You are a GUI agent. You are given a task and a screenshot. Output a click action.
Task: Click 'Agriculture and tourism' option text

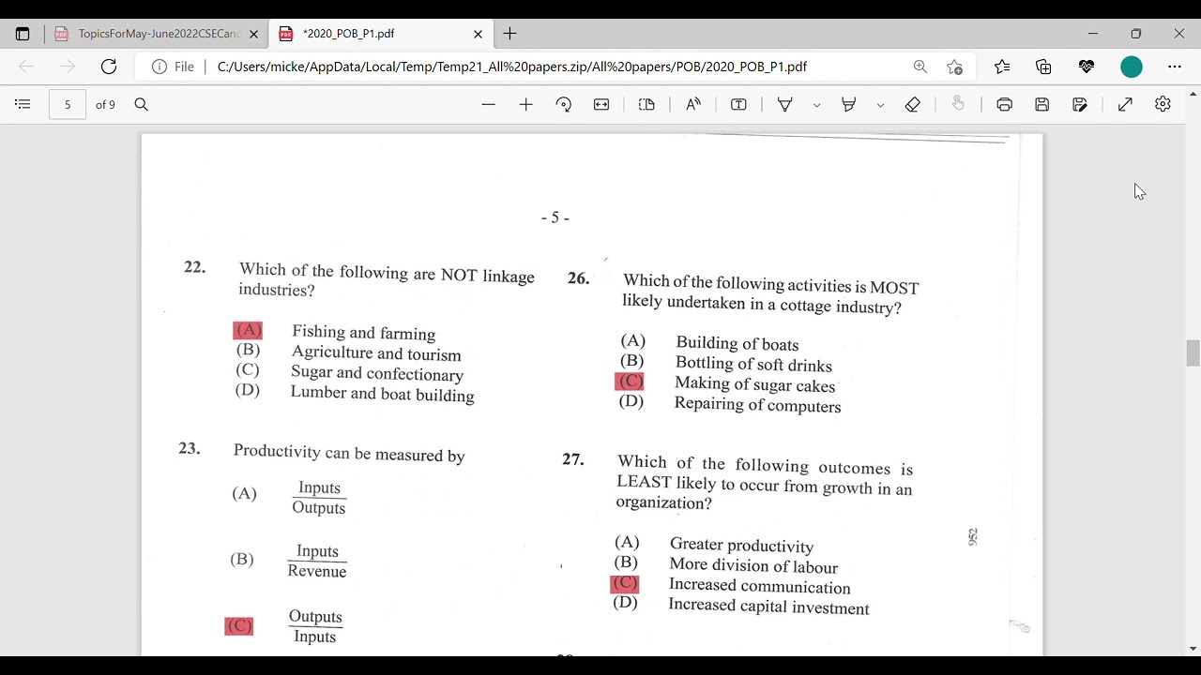click(x=376, y=353)
